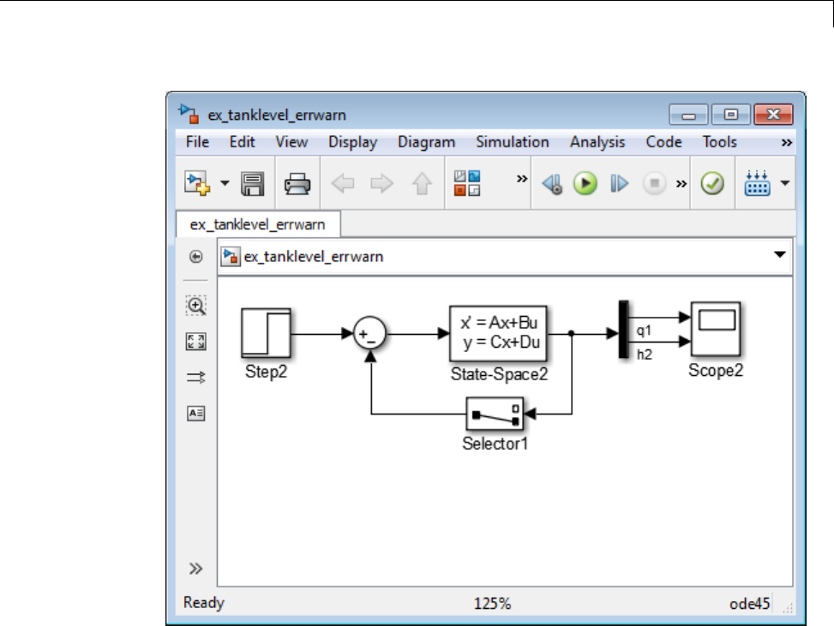Screen dimensions: 834x626
Task: Open the Build Model dropdown arrow
Action: coord(785,183)
